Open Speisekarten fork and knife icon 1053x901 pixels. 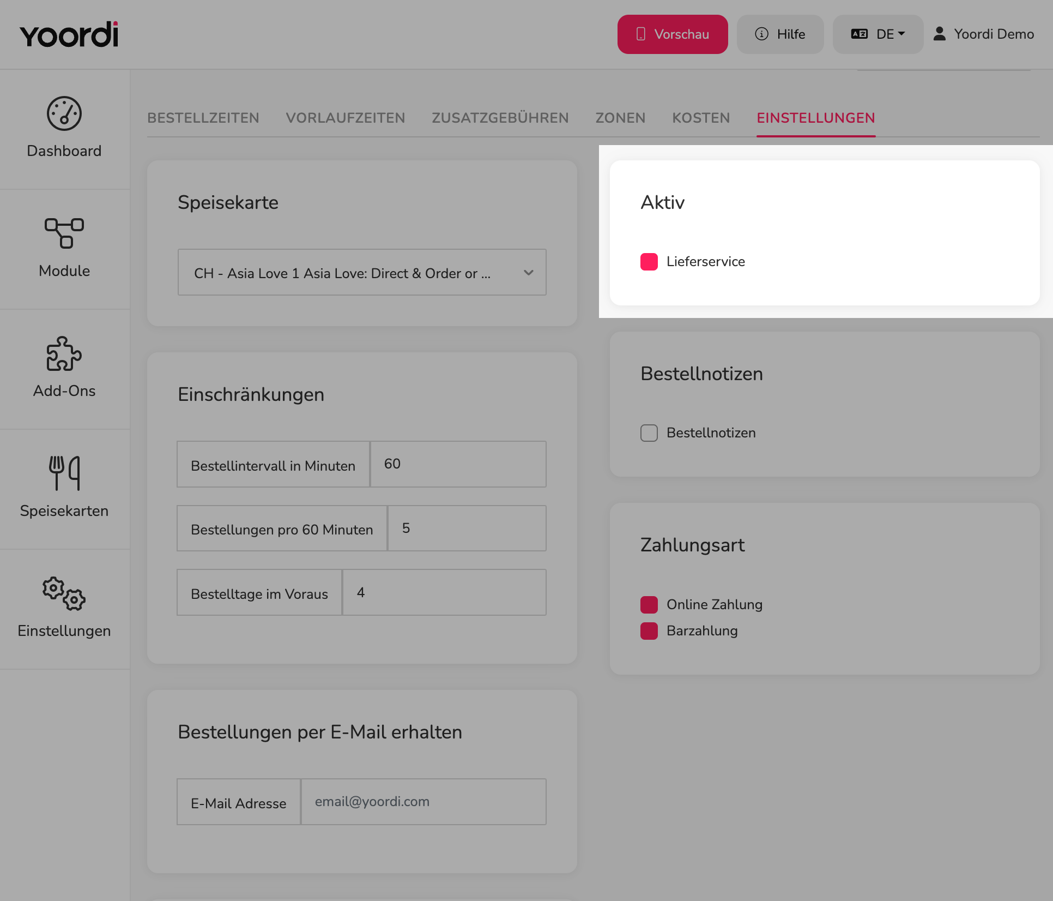point(64,473)
